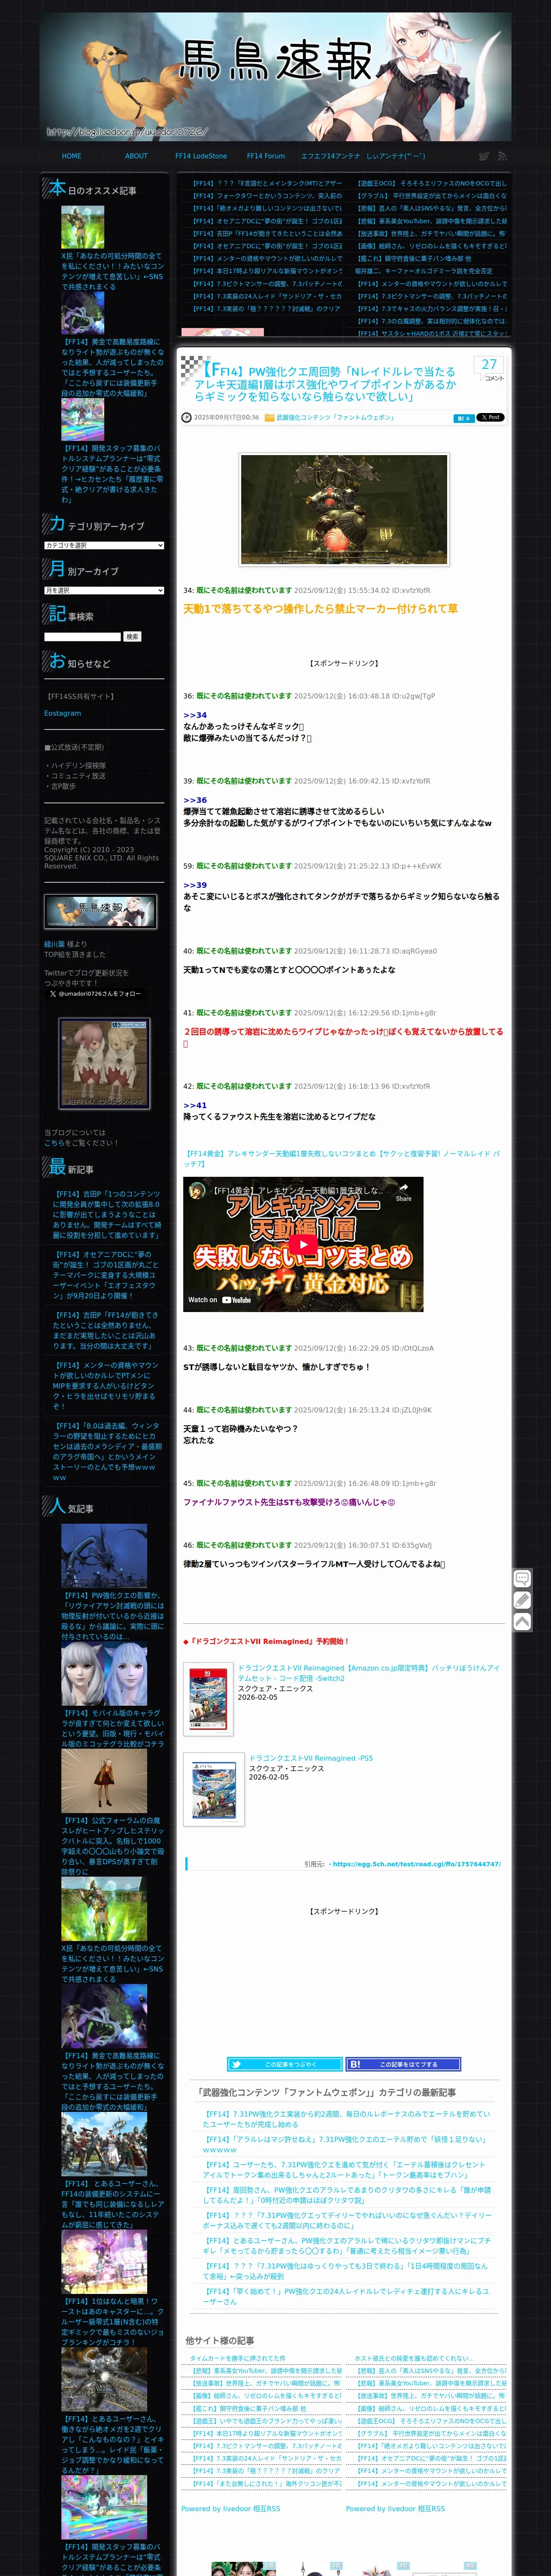
Task: Open the FF14 Forum menu link
Action: (x=266, y=156)
